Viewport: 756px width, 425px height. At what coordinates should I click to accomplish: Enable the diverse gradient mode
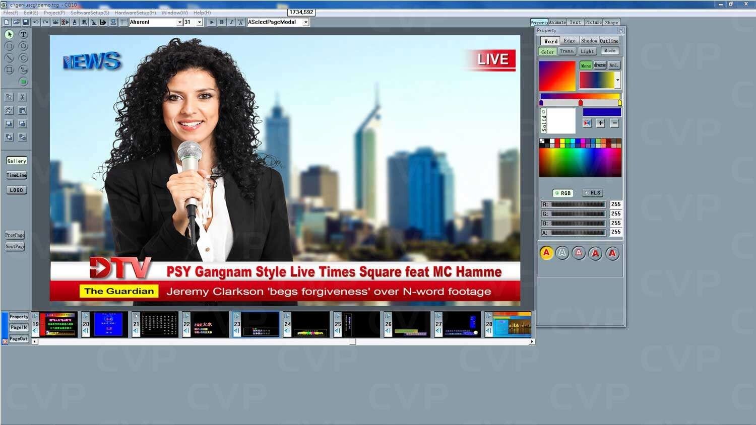pyautogui.click(x=600, y=65)
